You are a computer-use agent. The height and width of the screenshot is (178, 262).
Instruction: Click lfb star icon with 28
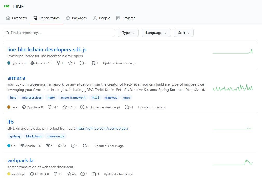coord(60,146)
